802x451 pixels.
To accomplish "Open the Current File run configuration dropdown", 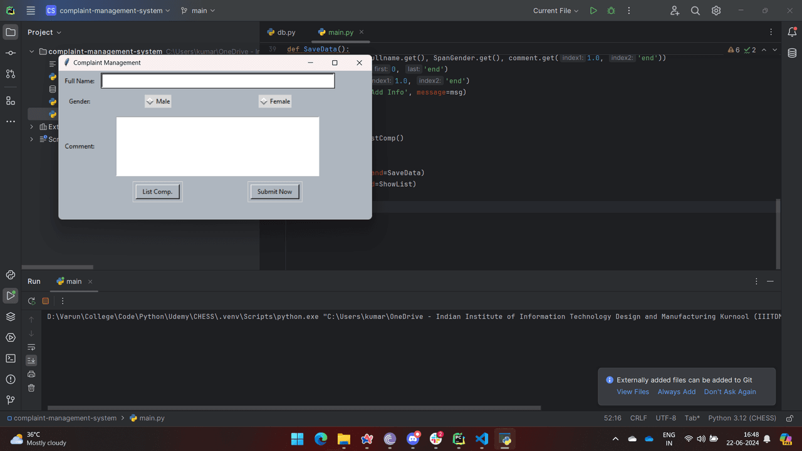I will tap(556, 11).
